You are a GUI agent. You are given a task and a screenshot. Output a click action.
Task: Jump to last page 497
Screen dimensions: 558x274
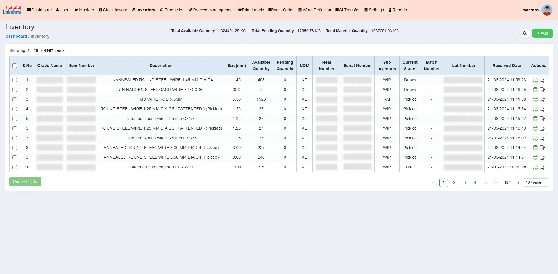point(507,183)
